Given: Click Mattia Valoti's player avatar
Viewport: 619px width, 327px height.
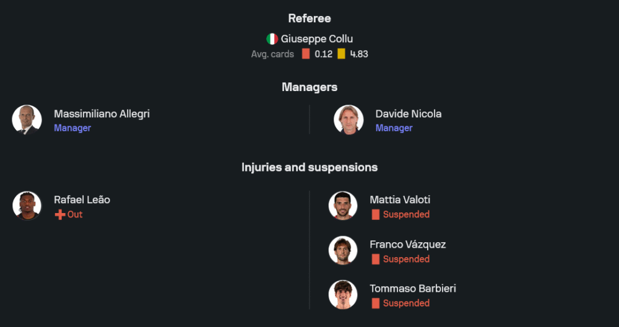Looking at the screenshot, I should point(343,206).
